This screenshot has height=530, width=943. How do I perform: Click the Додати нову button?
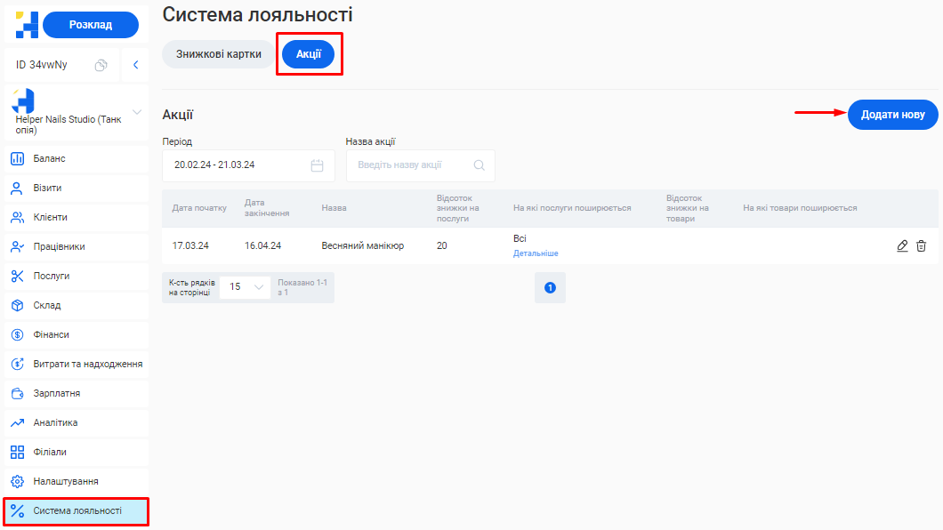pyautogui.click(x=892, y=115)
